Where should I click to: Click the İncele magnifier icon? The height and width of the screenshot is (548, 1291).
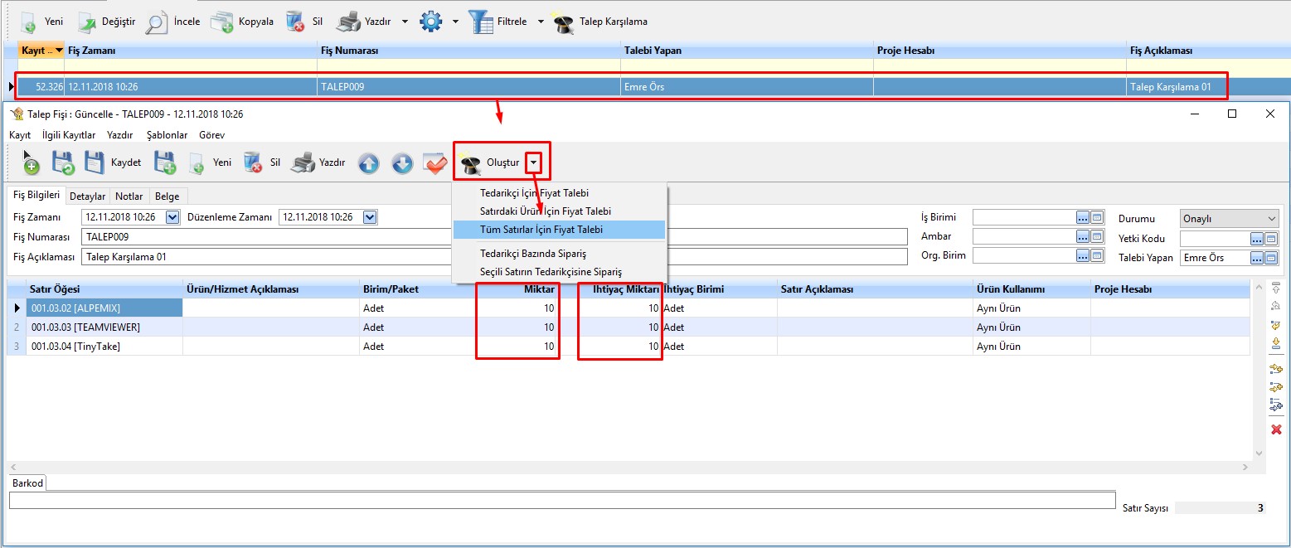click(x=155, y=22)
